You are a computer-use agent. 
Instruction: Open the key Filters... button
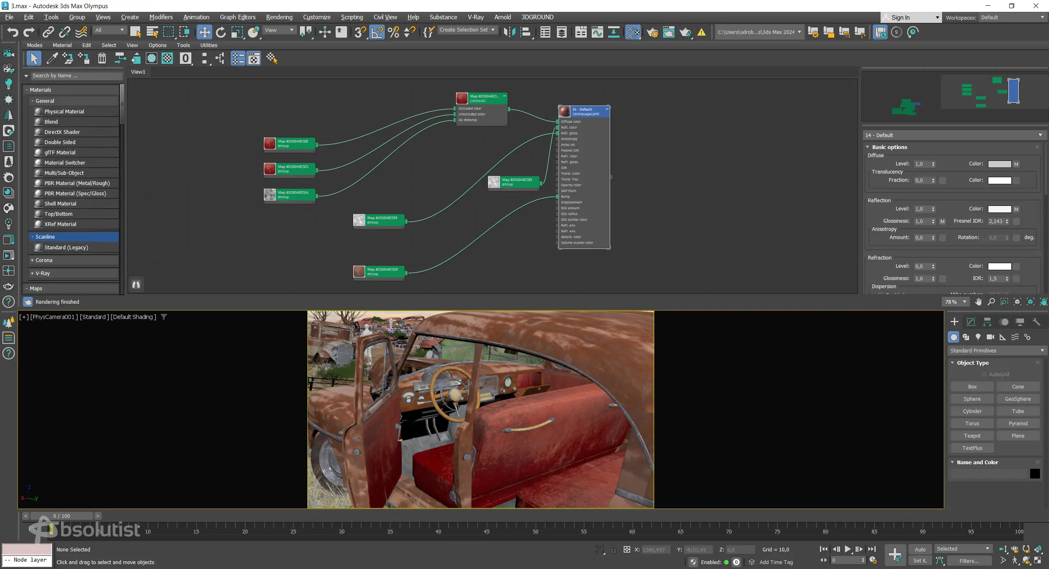(969, 561)
